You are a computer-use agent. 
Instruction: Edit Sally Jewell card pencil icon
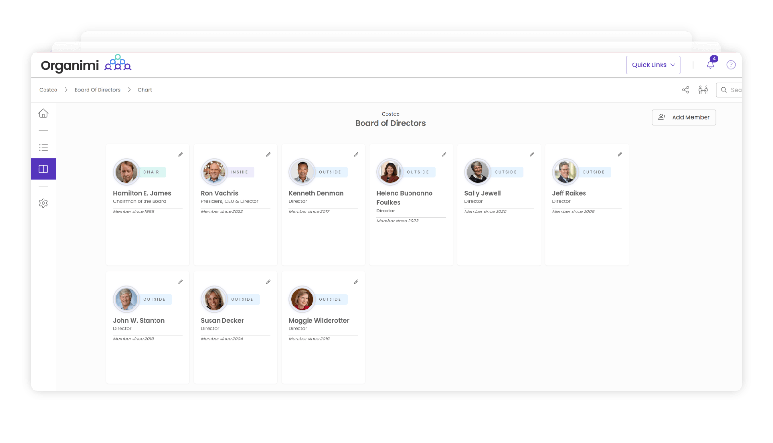pyautogui.click(x=532, y=154)
